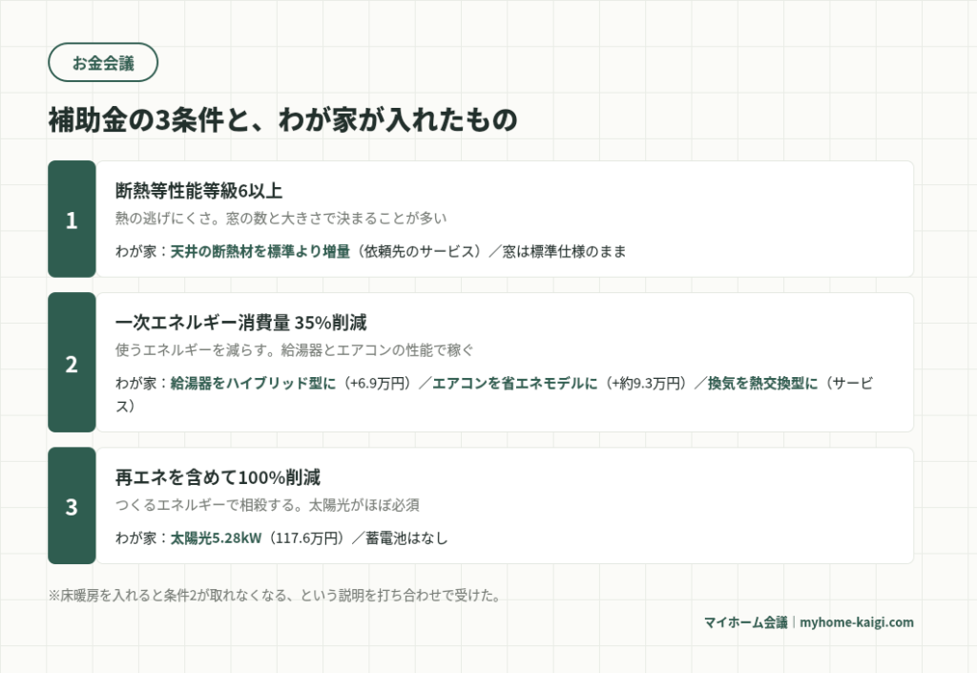Click highlighted text エアコンを省エネモデルに
Viewport: 977px width, 673px height.
point(514,383)
